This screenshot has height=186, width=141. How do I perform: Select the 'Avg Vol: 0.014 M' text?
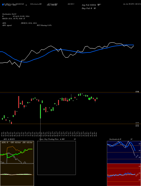pos(91,5)
